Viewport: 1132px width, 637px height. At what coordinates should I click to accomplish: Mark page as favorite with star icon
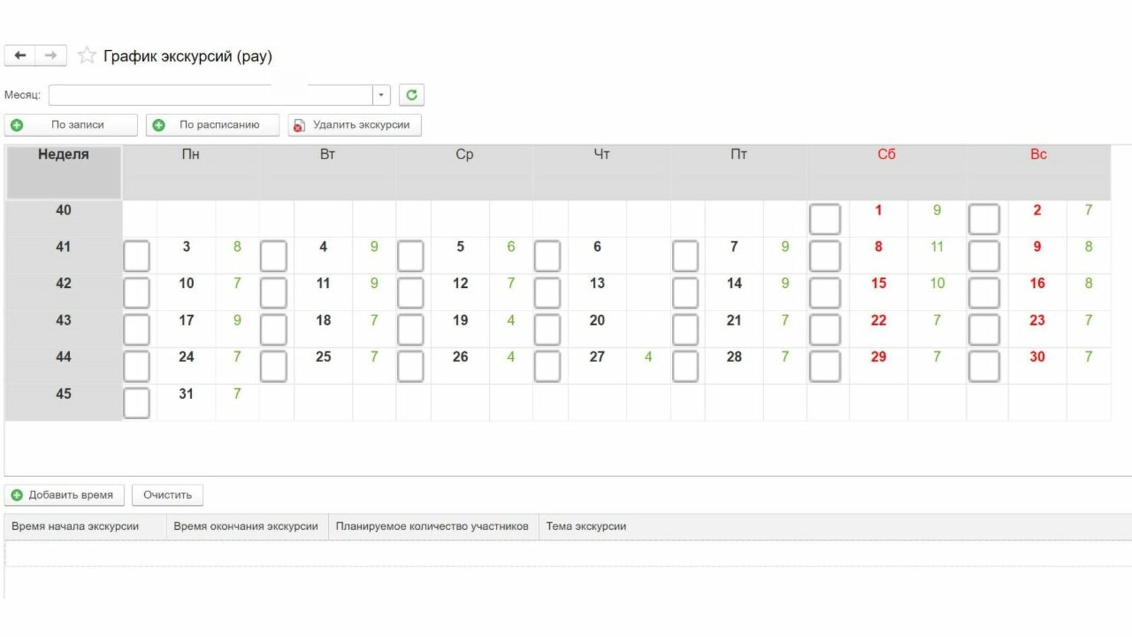[x=86, y=55]
